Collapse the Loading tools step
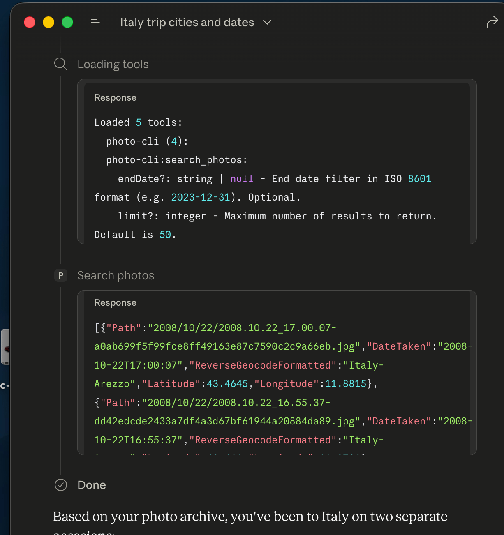The image size is (504, 535). [x=113, y=64]
